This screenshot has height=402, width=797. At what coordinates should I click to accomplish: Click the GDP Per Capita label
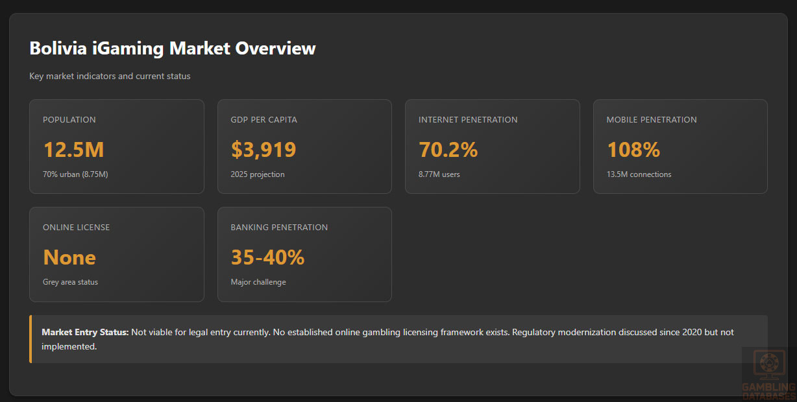tap(264, 120)
